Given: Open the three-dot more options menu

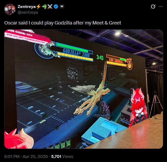Looking at the screenshot, I should pyautogui.click(x=161, y=6).
